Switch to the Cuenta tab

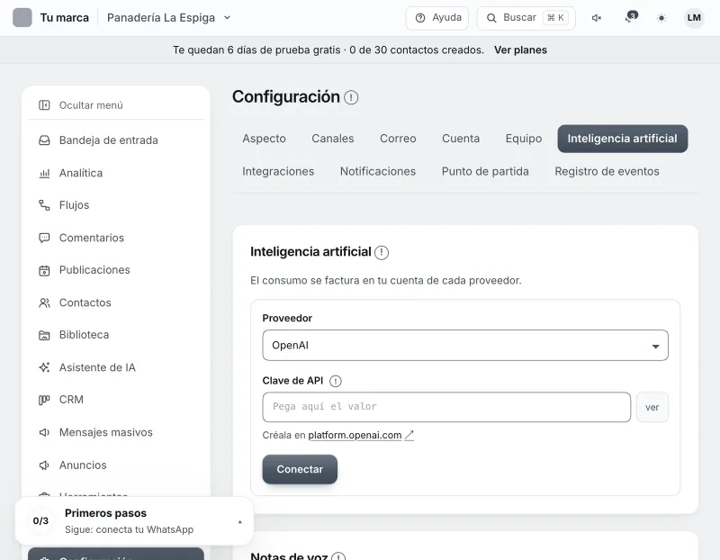pos(461,139)
